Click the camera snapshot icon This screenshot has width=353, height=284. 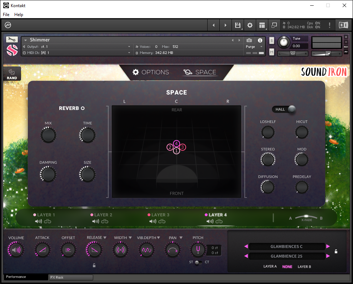tap(249, 40)
